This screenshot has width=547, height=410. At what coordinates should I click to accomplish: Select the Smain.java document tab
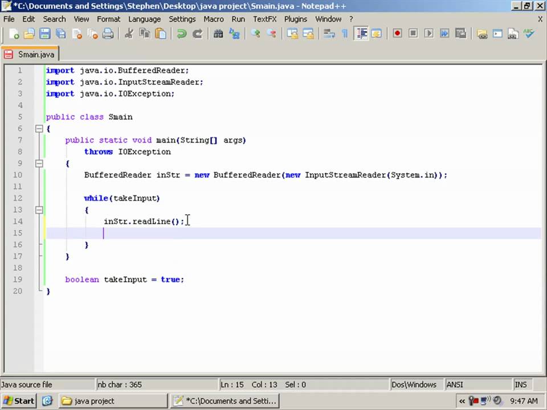tap(30, 55)
